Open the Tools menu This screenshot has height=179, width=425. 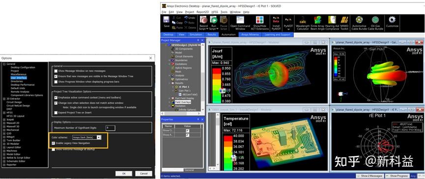point(224,12)
